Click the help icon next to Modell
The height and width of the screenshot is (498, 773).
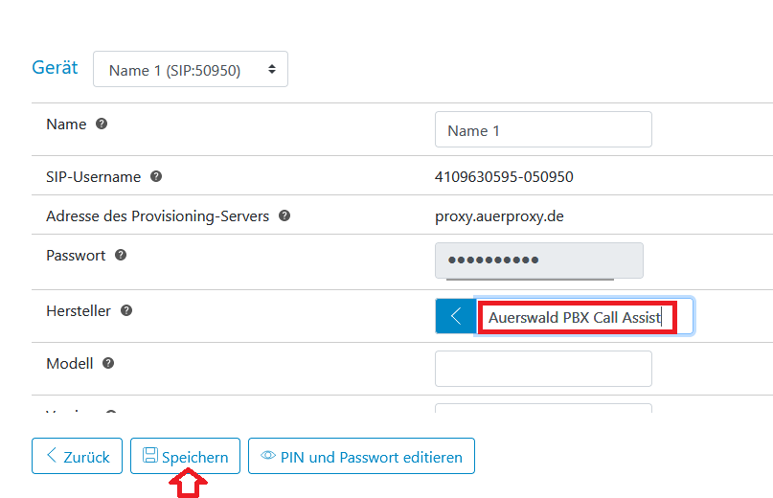(x=108, y=363)
